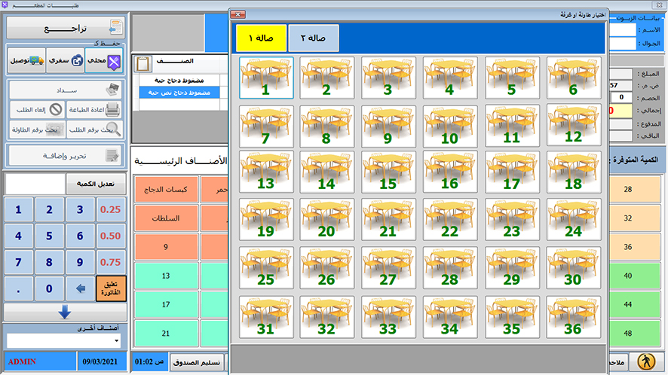Viewport: 668px width, 375px height.
Task: Search by order number (بحث برقم الطلب)
Action: tap(93, 130)
